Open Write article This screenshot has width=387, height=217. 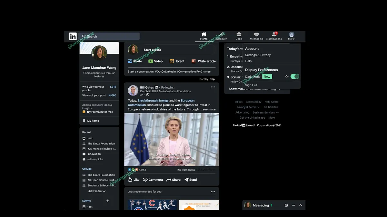click(x=203, y=61)
